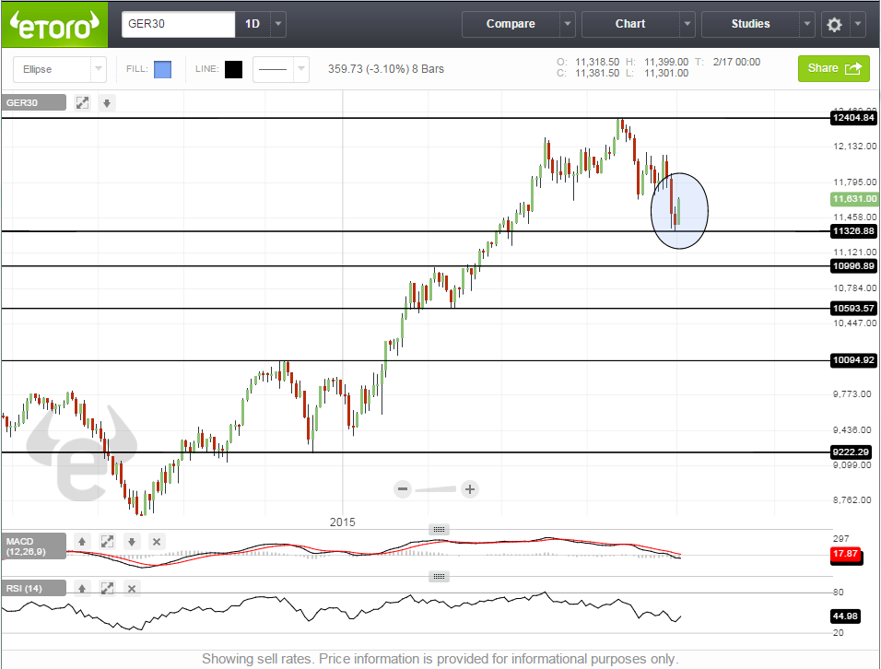881x669 pixels.
Task: Click the Studies button
Action: 751,24
